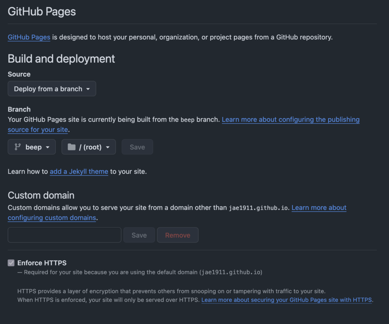389x324 pixels.
Task: Open the GitHub Pages link
Action: click(x=28, y=37)
